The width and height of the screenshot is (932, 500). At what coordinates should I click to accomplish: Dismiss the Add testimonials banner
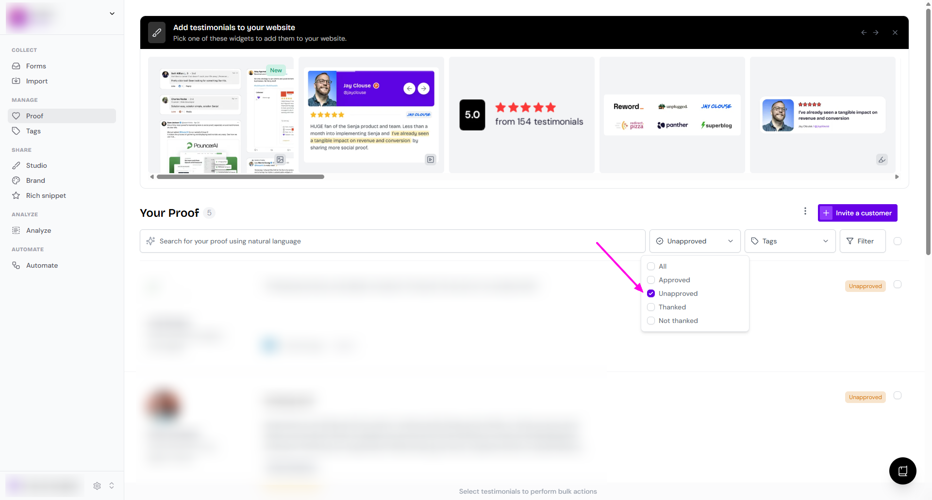(x=895, y=32)
